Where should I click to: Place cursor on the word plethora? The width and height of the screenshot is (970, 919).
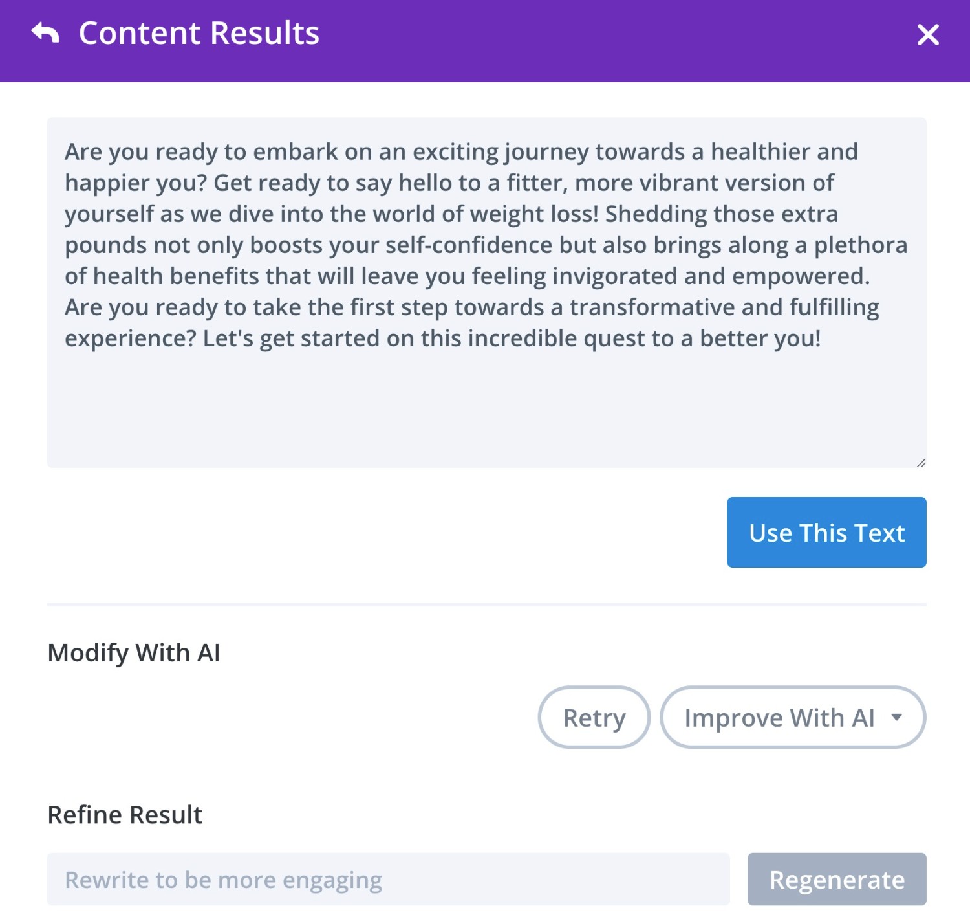pyautogui.click(x=861, y=246)
